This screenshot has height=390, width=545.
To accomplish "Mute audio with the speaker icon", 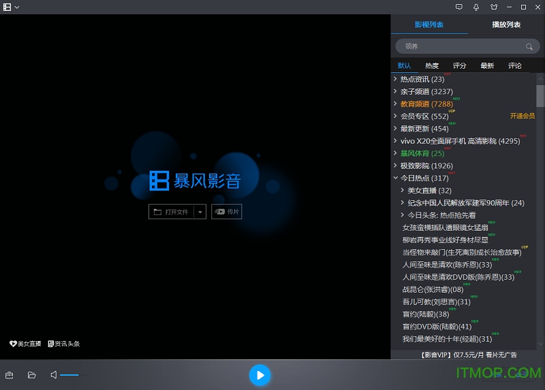I will pos(53,375).
